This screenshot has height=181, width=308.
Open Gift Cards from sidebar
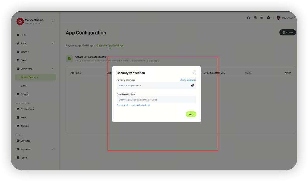pyautogui.click(x=25, y=141)
